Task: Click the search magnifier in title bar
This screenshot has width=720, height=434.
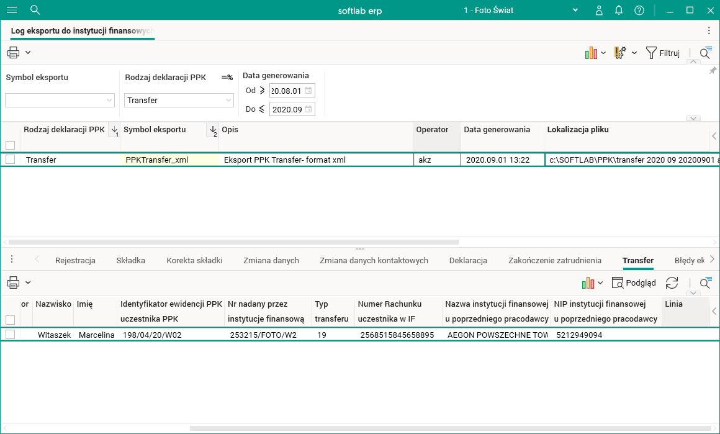Action: (35, 10)
